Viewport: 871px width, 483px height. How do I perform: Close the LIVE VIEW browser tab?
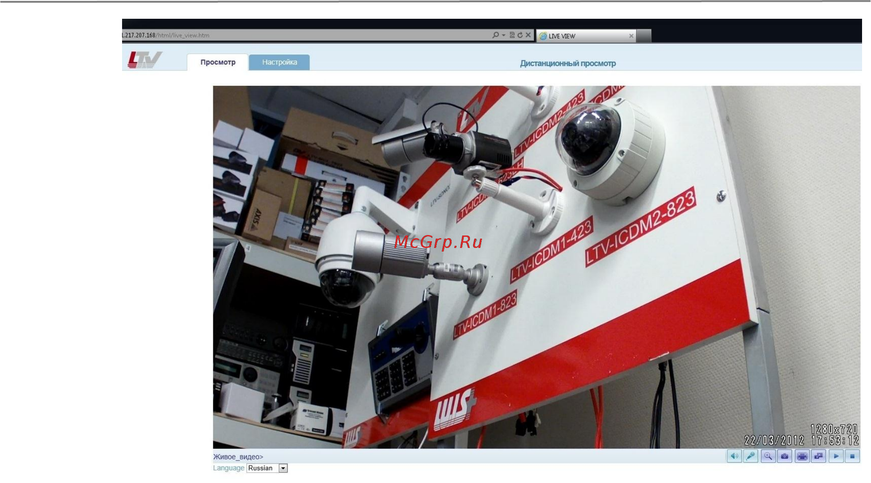click(631, 36)
